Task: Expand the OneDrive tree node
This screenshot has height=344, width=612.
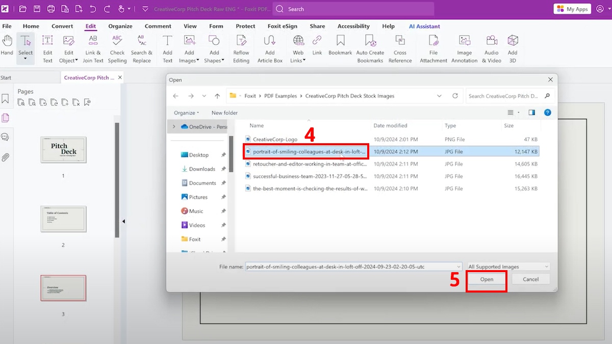Action: point(174,127)
